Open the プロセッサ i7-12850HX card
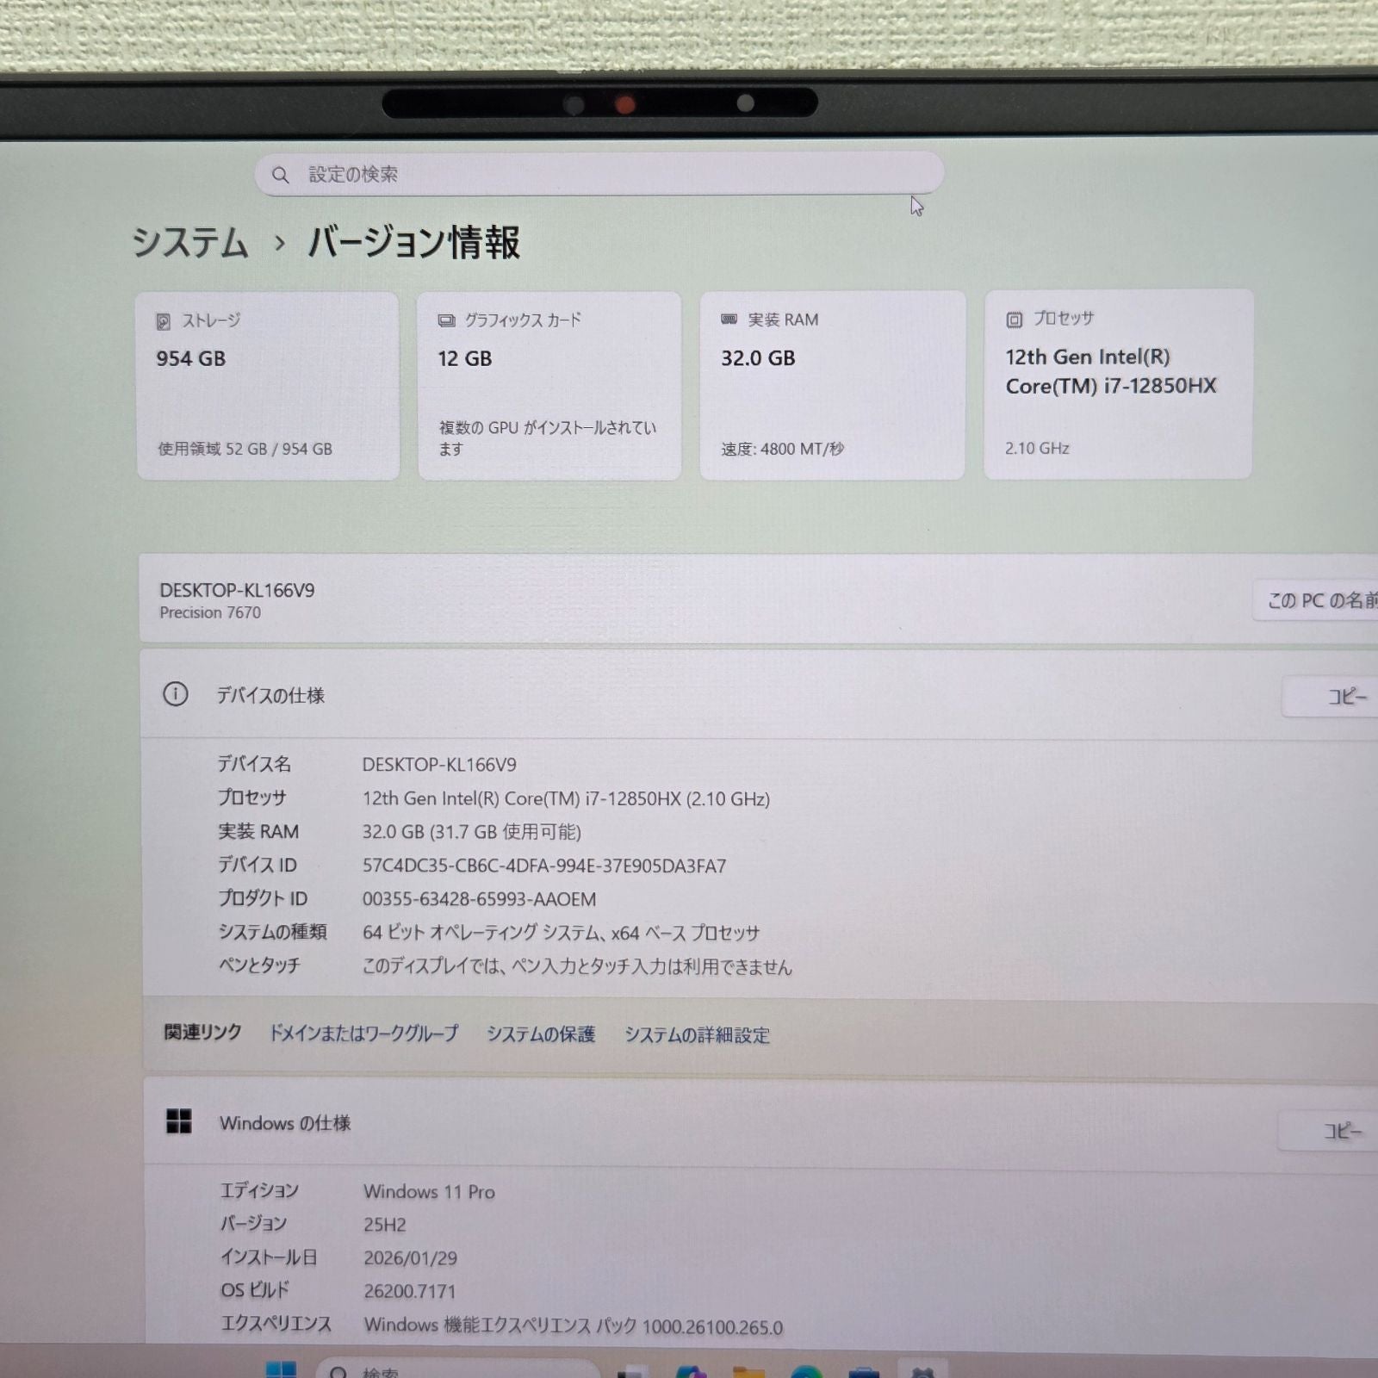 click(x=1118, y=383)
